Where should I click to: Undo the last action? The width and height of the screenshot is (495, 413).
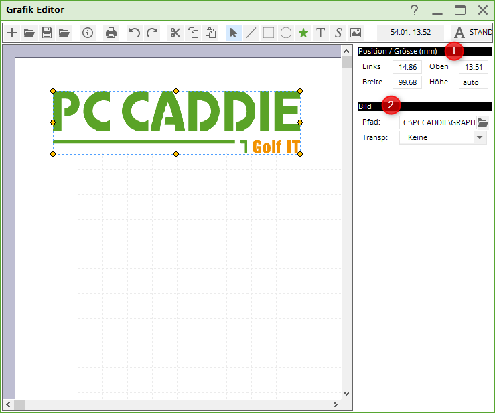tap(135, 33)
